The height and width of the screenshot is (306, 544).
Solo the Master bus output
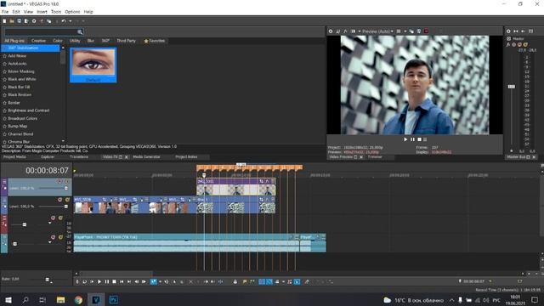525,44
